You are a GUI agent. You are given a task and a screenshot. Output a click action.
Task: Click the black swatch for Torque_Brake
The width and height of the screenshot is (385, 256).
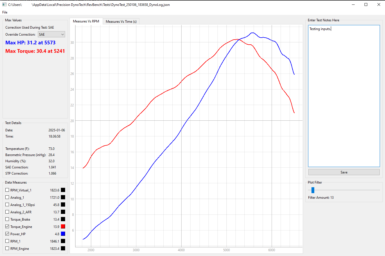(x=63, y=219)
